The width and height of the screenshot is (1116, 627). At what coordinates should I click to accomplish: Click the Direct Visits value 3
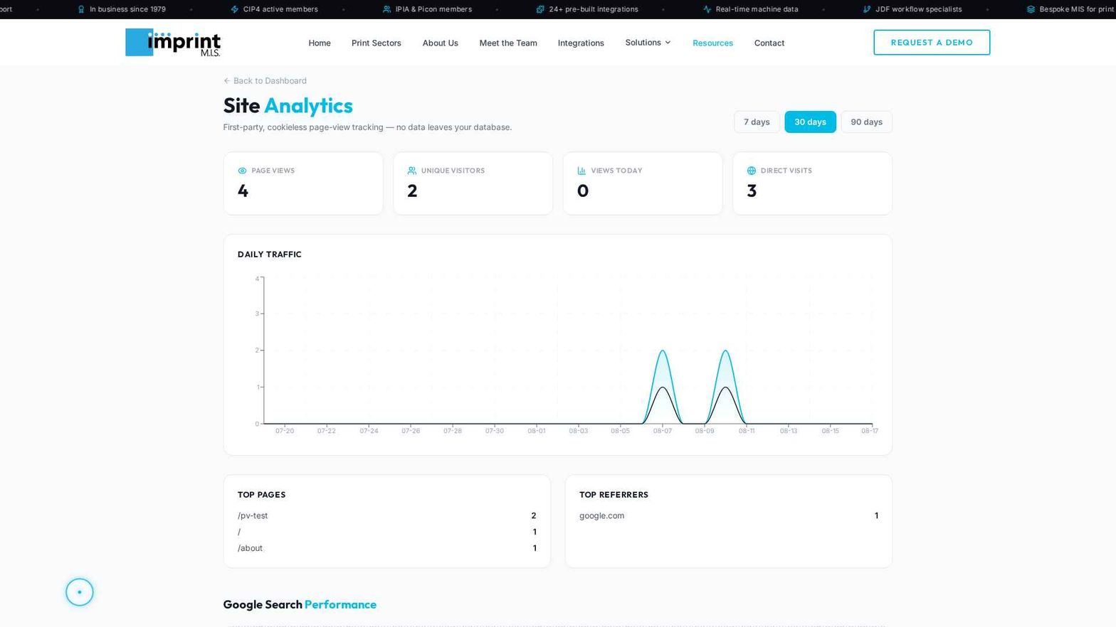click(x=752, y=191)
